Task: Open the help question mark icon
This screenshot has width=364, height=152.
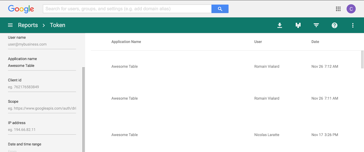Action: pos(334,25)
